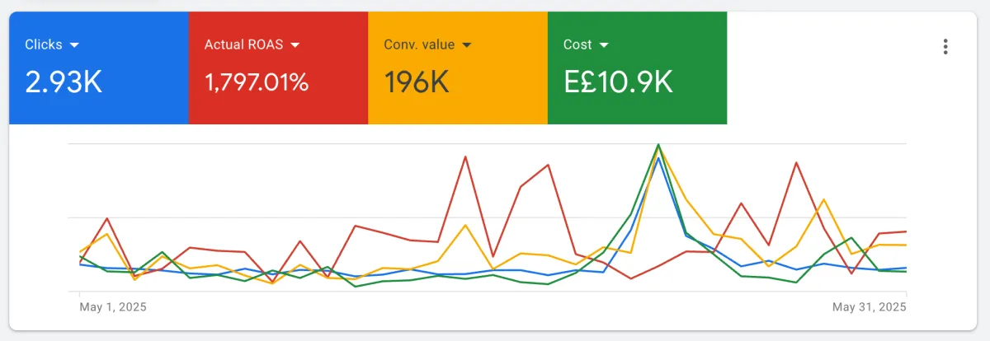Click the highest peak of the green line
The width and height of the screenshot is (990, 341).
point(658,145)
